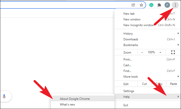Open the Extensions puzzle piece icon
The height and width of the screenshot is (109, 181).
click(159, 5)
